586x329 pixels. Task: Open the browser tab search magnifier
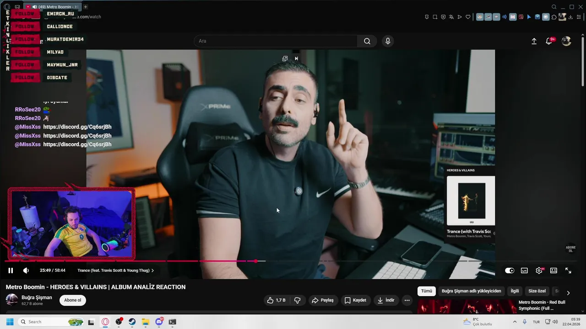[554, 7]
